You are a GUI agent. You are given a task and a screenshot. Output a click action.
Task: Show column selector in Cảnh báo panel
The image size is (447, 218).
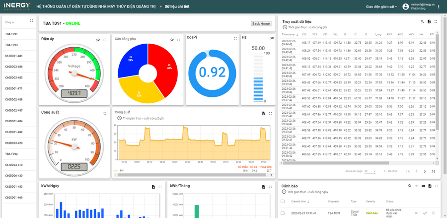423,186
